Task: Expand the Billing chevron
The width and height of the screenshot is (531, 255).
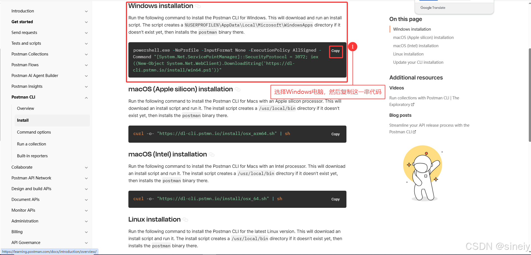Action: (x=86, y=232)
